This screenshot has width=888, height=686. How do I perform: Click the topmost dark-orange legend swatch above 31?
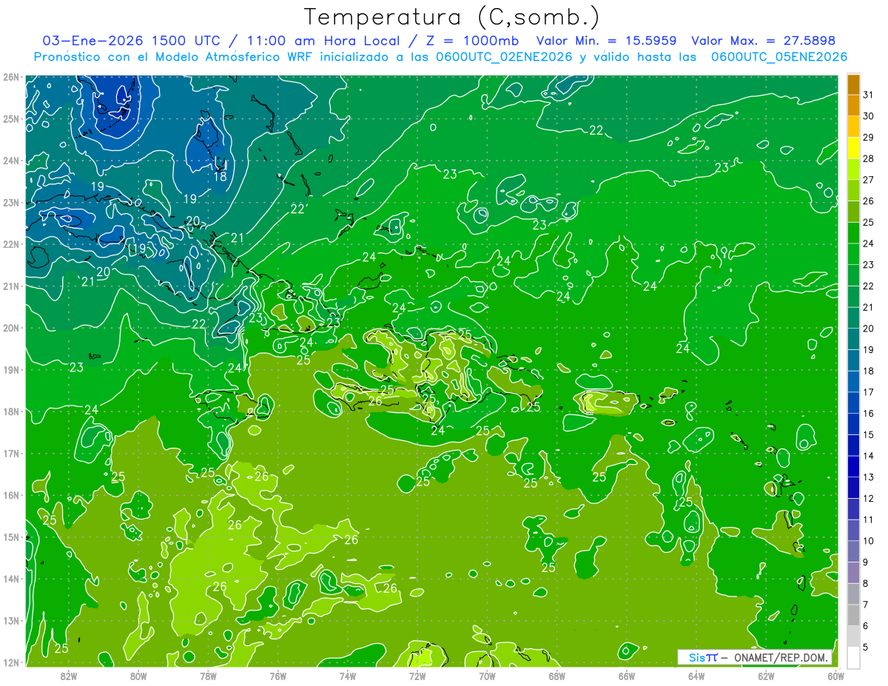(x=853, y=84)
